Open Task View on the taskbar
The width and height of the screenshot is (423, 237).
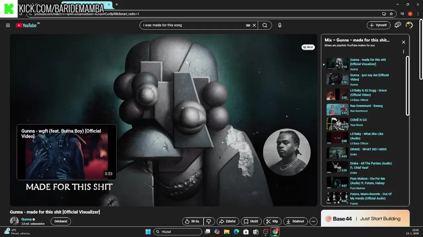click(208, 232)
